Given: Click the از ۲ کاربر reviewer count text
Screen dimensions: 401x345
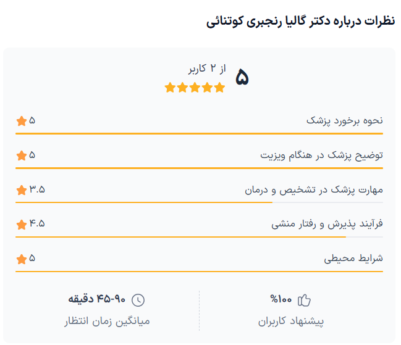Looking at the screenshot, I should [x=207, y=69].
